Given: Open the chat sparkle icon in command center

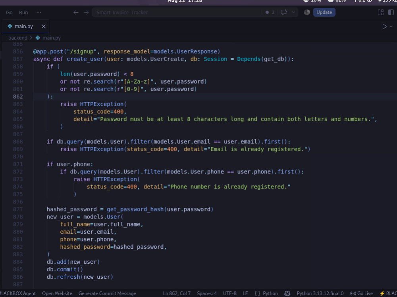Looking at the screenshot, I should pyautogui.click(x=284, y=12).
